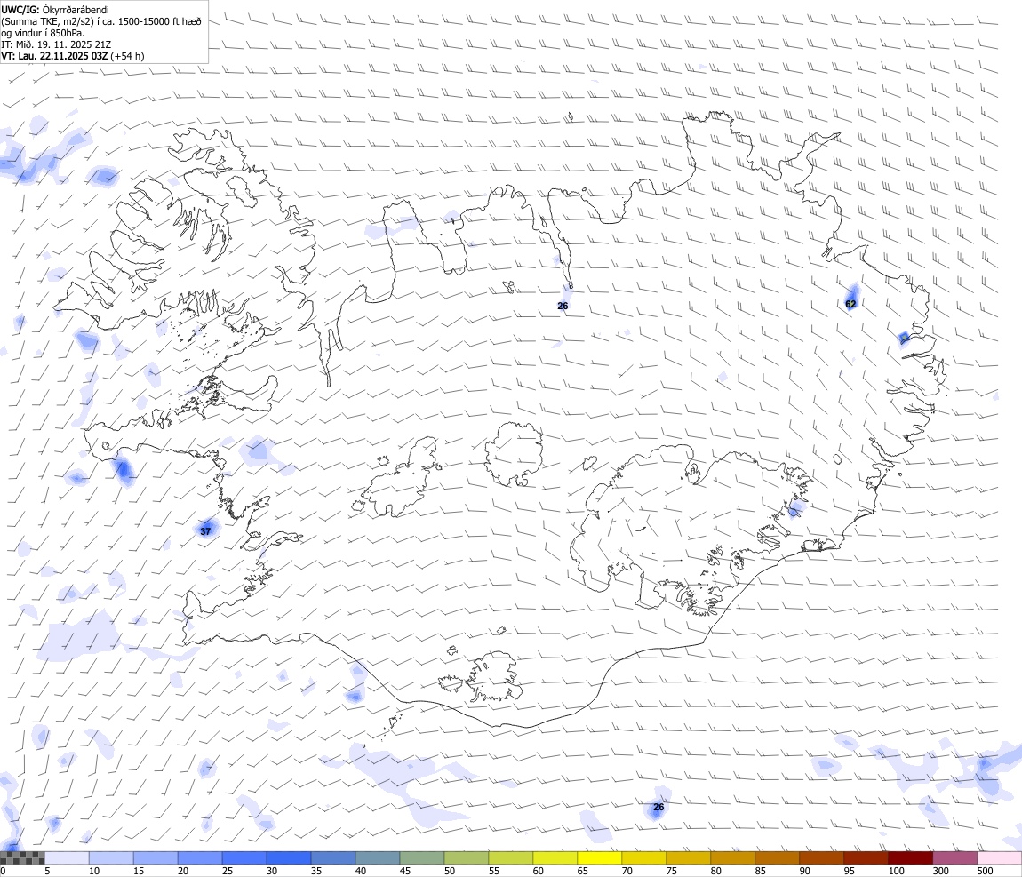Click the title text 'UWC/IG: Ókyrrðarábendi'

click(55, 10)
